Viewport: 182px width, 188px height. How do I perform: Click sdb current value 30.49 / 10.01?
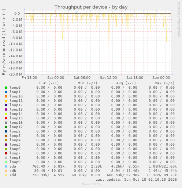(48, 171)
